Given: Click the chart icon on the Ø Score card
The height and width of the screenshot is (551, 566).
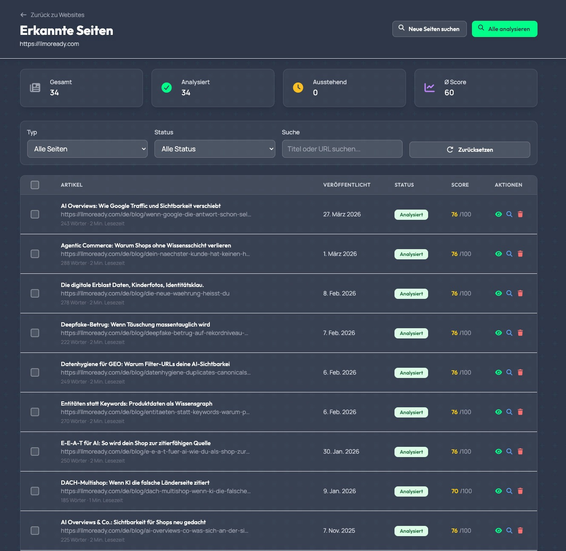Looking at the screenshot, I should (430, 88).
